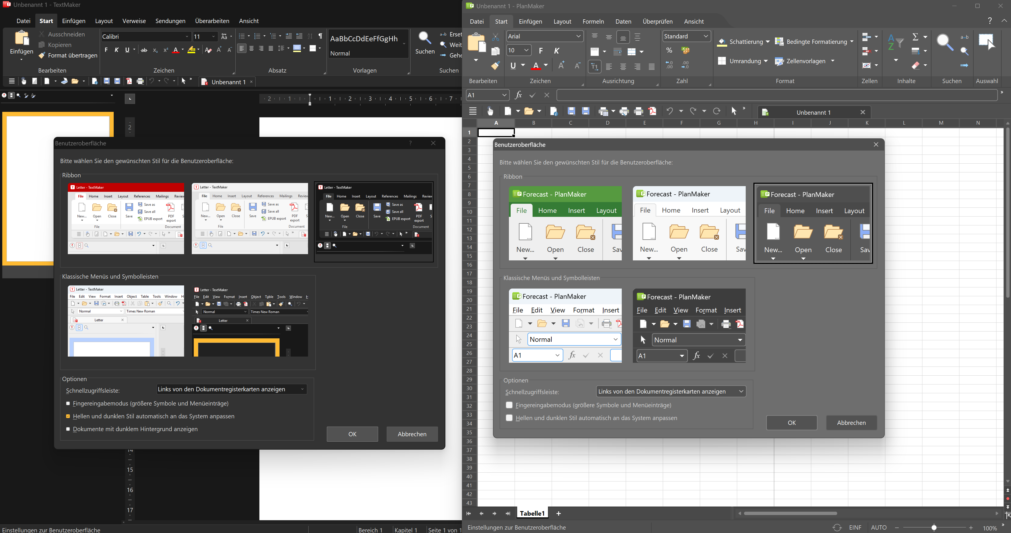Select the green ribbon style thumbnail in PlanMaker dialog
This screenshot has height=533, width=1011.
tap(565, 223)
